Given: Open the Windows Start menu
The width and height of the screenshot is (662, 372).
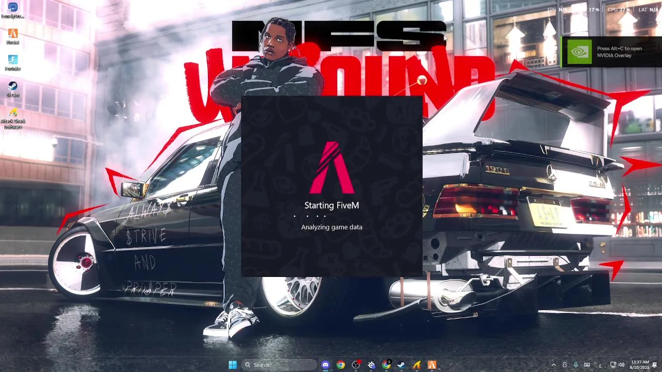Looking at the screenshot, I should pos(232,365).
